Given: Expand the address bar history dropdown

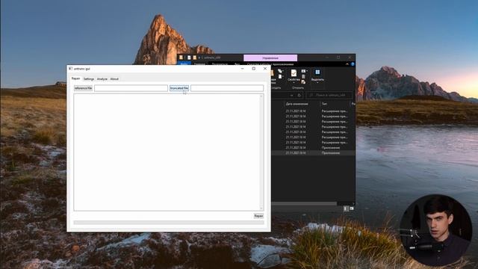Looking at the screenshot, I should click(292, 95).
